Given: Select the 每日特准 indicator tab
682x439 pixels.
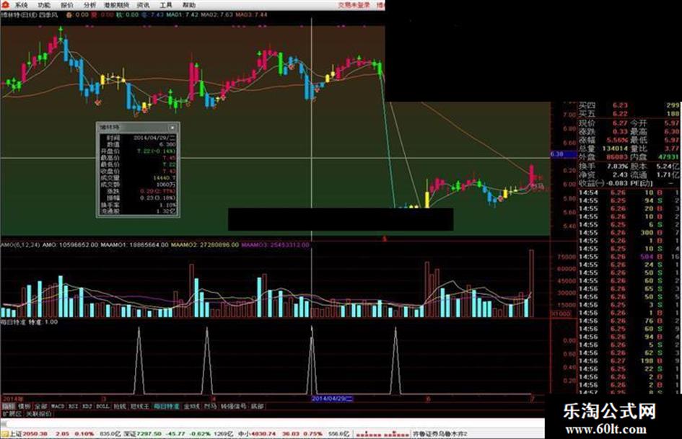Looking at the screenshot, I should tap(166, 407).
